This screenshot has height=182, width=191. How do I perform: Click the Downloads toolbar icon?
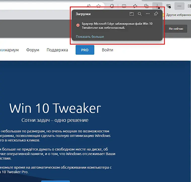point(157,6)
